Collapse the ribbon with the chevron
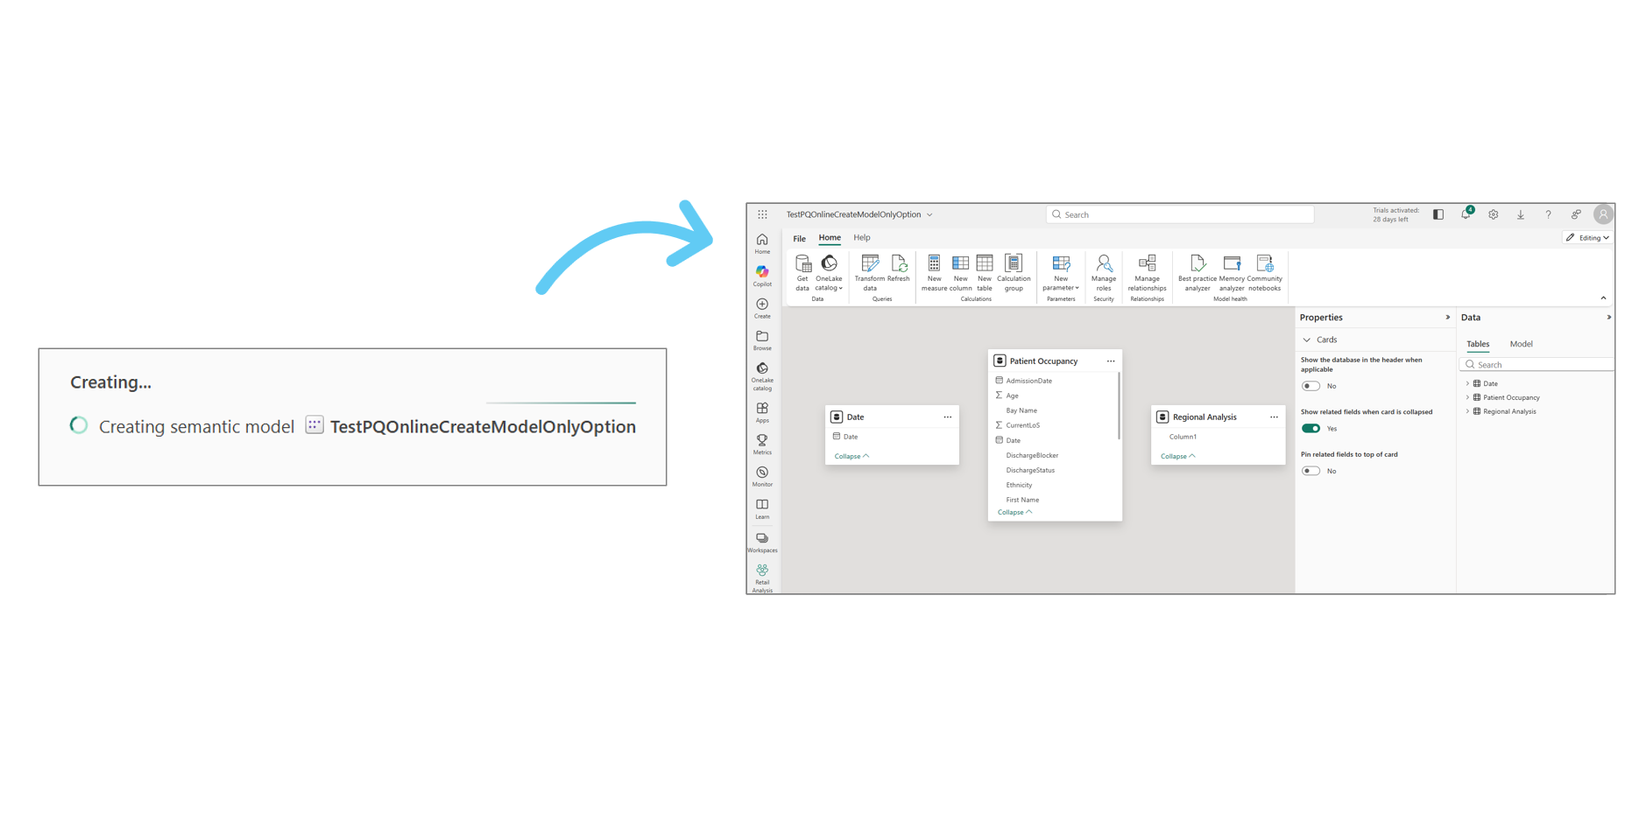 click(x=1603, y=298)
